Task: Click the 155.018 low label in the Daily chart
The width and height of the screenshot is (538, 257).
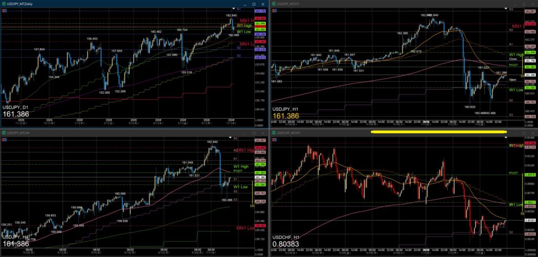Action: [187, 72]
